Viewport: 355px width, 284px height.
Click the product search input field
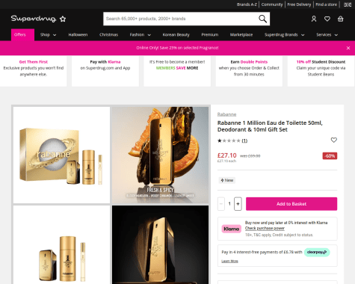[181, 19]
